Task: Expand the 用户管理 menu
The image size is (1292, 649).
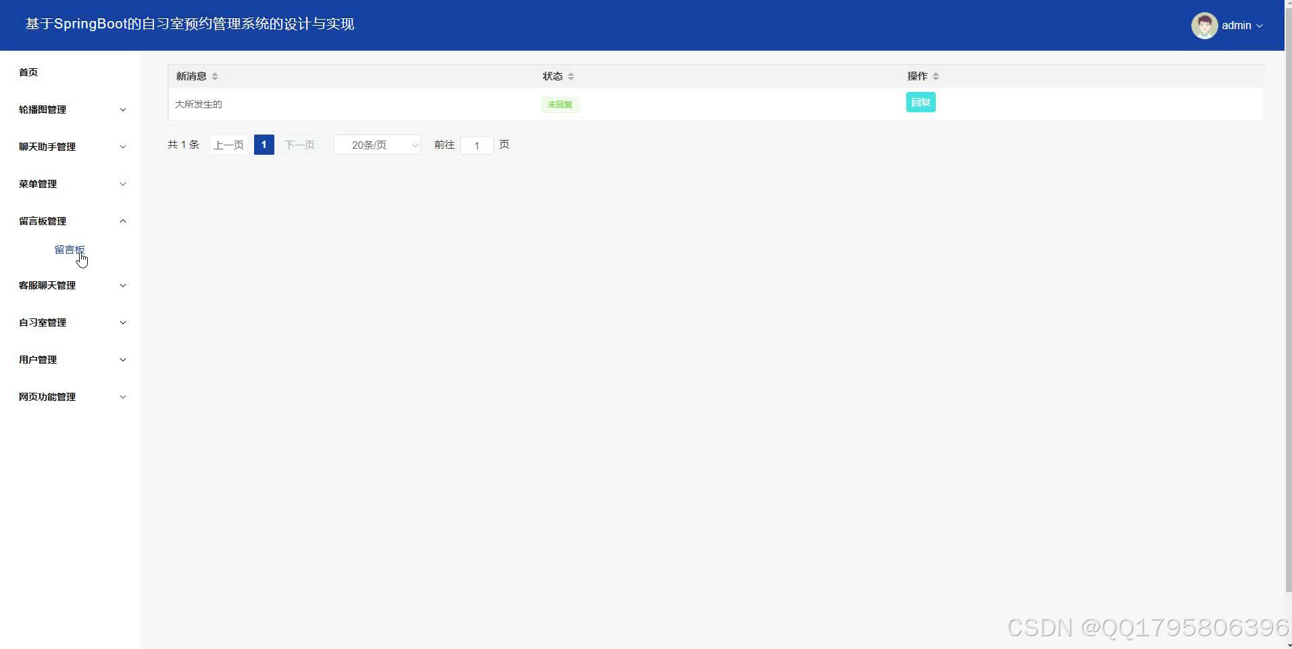Action: tap(70, 359)
